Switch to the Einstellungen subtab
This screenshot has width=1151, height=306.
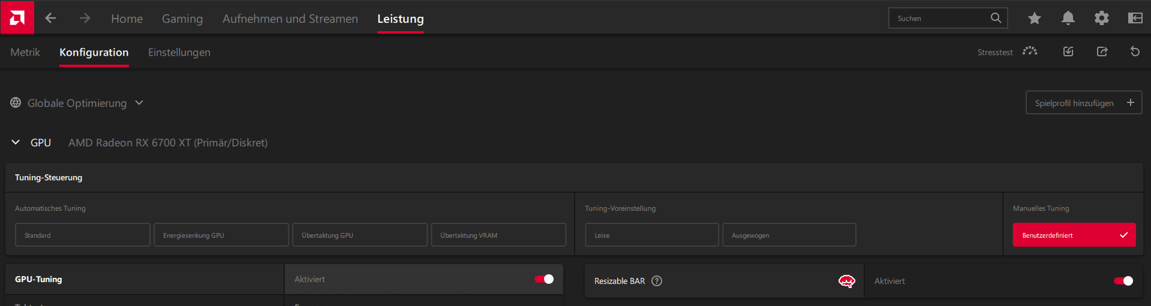(x=179, y=52)
